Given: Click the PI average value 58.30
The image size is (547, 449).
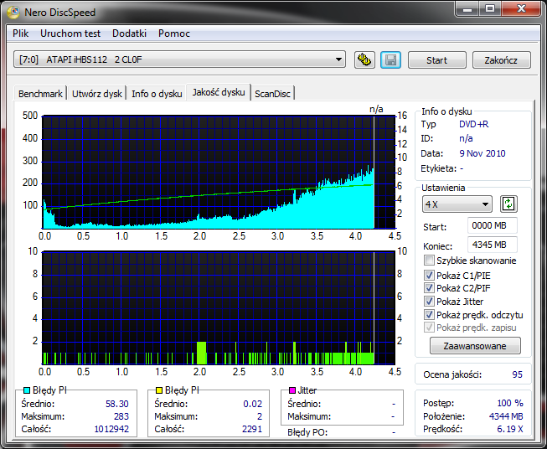Looking at the screenshot, I should pyautogui.click(x=117, y=404).
